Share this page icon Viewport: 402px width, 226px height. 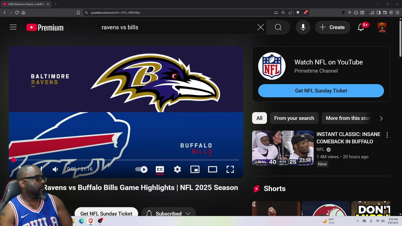pyautogui.click(x=291, y=13)
